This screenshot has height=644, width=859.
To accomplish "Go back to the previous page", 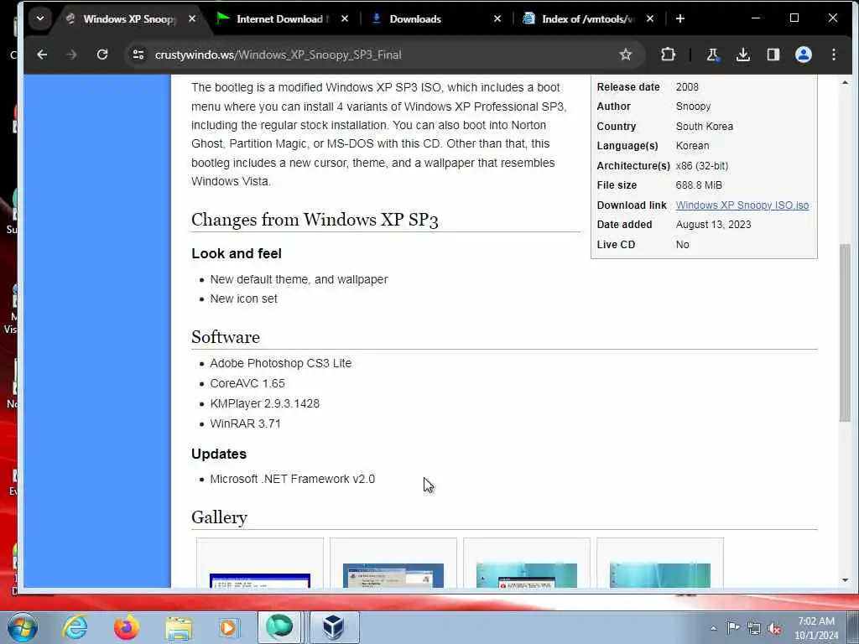I will coord(42,55).
